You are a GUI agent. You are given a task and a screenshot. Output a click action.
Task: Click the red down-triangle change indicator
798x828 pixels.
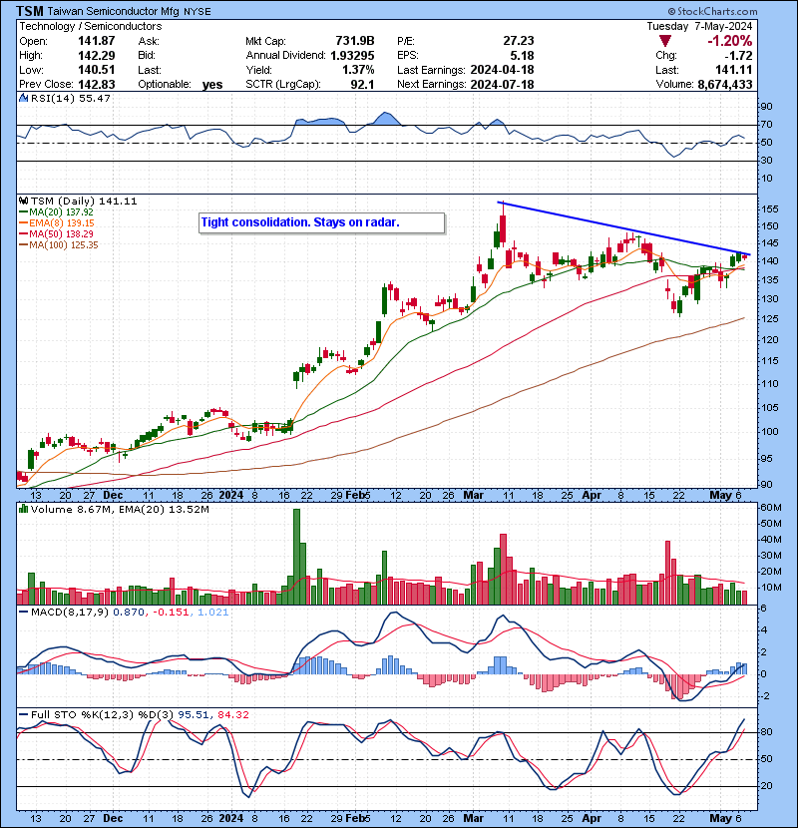point(650,41)
